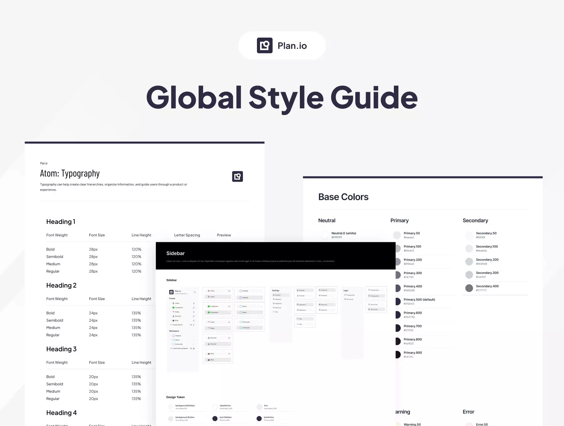Click the Personal user icon in Settings list

pos(274,295)
